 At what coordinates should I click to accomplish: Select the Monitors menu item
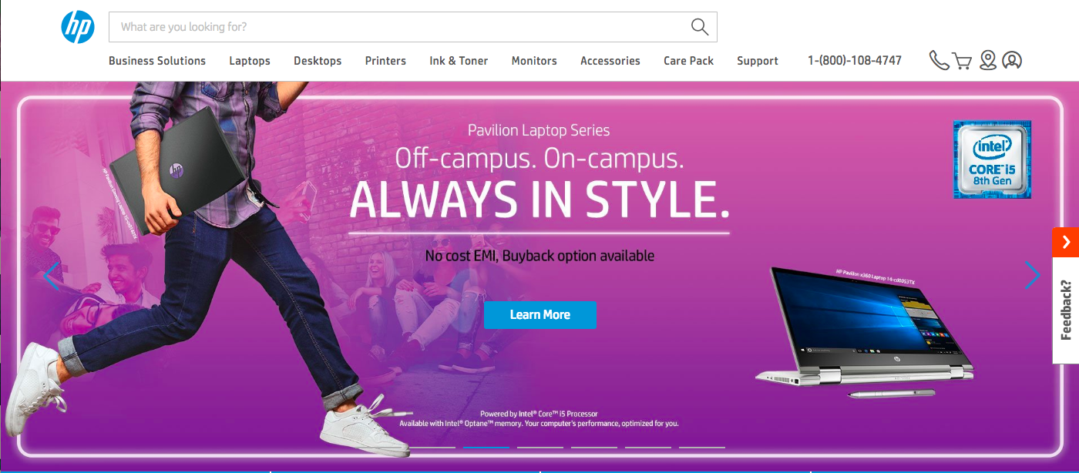(x=534, y=61)
